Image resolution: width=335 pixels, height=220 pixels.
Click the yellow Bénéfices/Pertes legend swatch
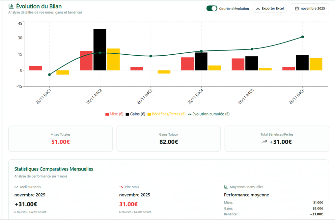[x=149, y=114]
